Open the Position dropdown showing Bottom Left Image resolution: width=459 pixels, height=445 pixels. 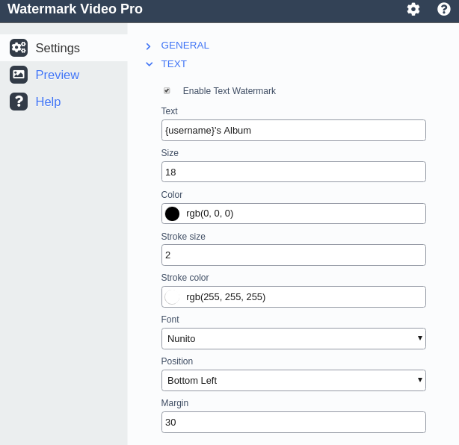point(293,380)
